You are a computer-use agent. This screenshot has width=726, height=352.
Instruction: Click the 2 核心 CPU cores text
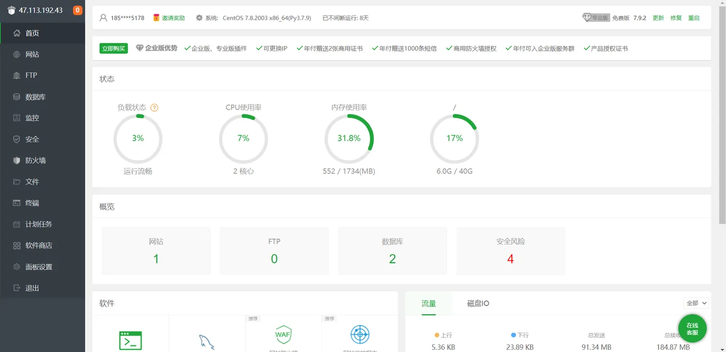tap(244, 171)
